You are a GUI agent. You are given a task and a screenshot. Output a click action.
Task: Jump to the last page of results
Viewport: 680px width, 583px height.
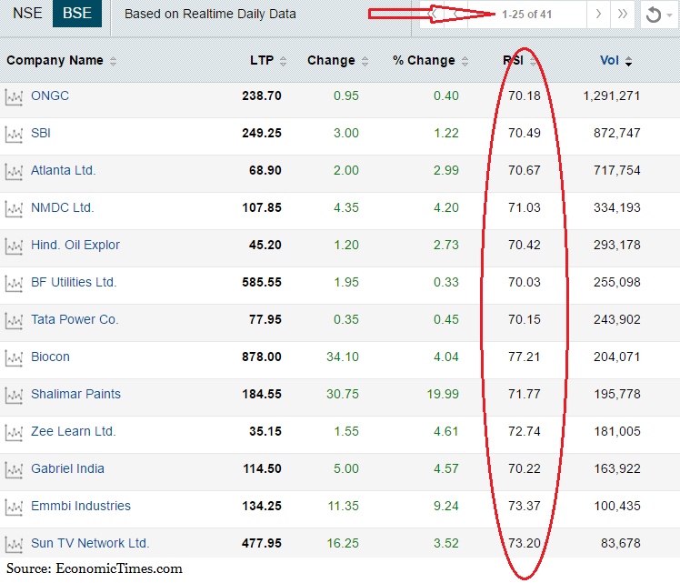point(623,14)
